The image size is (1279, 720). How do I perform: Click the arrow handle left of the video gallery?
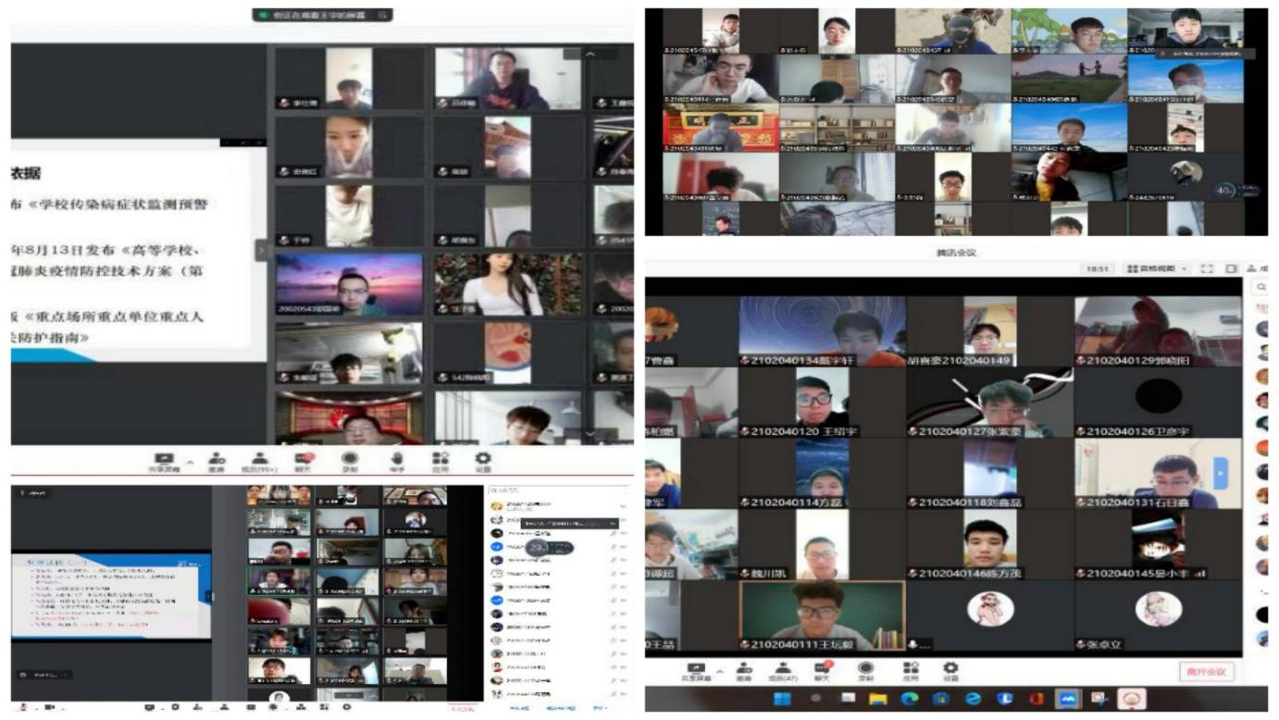click(x=261, y=249)
